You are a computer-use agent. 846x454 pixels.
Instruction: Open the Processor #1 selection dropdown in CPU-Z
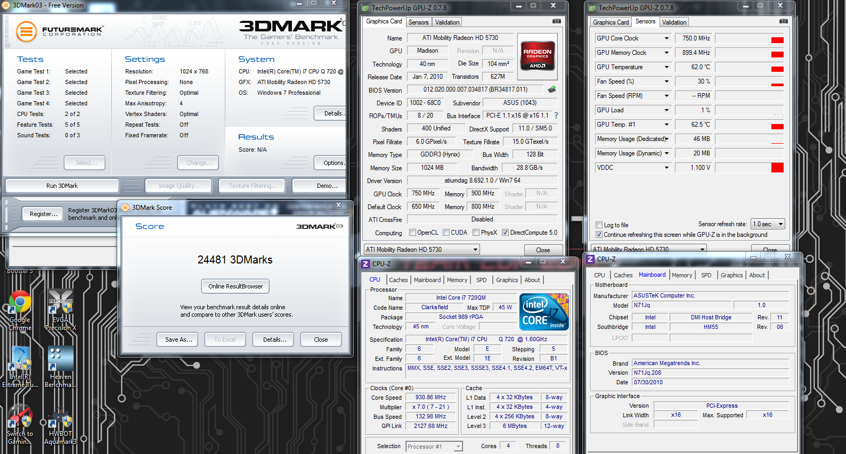coord(434,447)
